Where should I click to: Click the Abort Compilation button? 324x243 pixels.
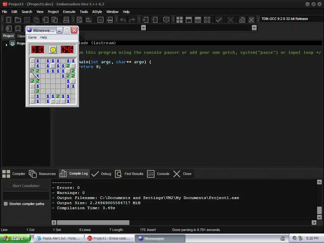tap(26, 186)
